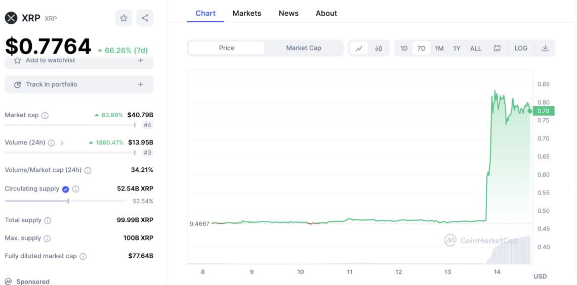Click the verified badge by Circulating supply
The image size is (577, 285).
(65, 189)
